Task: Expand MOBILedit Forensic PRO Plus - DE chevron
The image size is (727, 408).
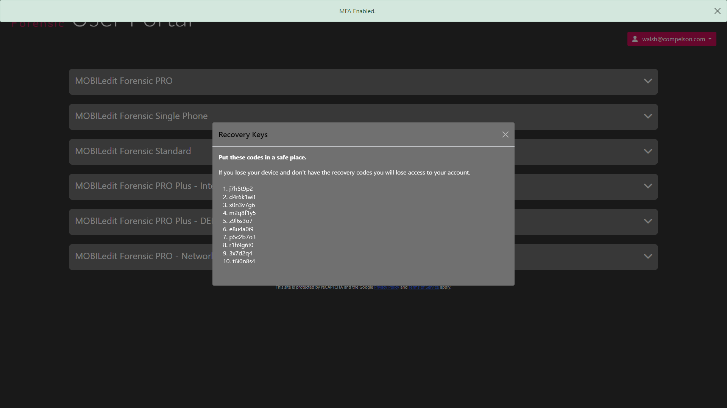Action: [x=648, y=221]
